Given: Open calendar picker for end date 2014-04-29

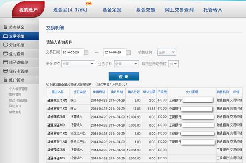Looking at the screenshot, I should [128, 52].
